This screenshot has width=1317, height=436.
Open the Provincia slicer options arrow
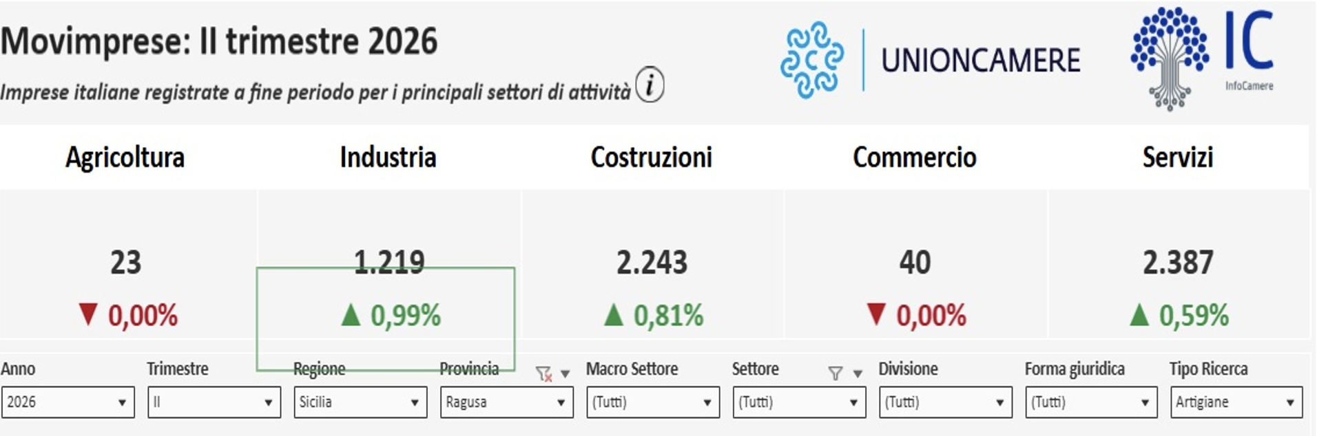[x=565, y=374]
